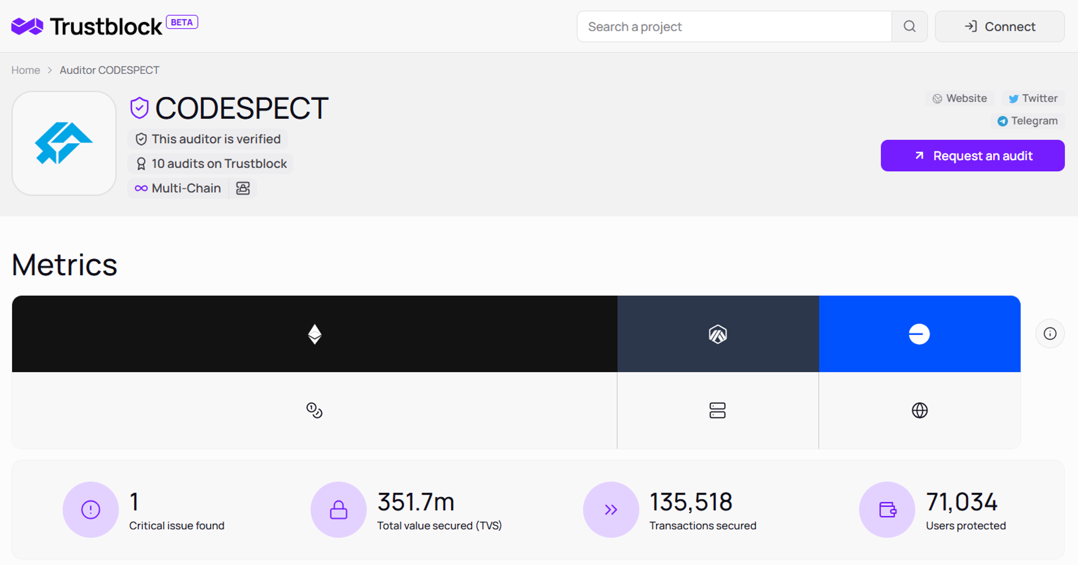The height and width of the screenshot is (565, 1078).
Task: Click the coins token category icon
Action: (x=314, y=410)
